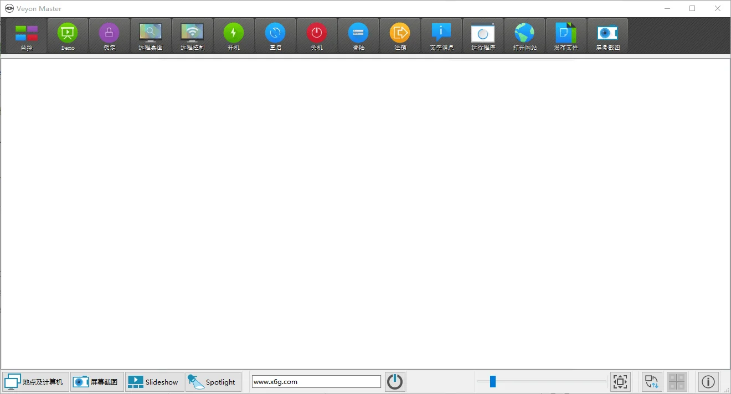Screen dimensions: 731x394
Task: Shut down computers using 关机 icon
Action: click(x=317, y=35)
